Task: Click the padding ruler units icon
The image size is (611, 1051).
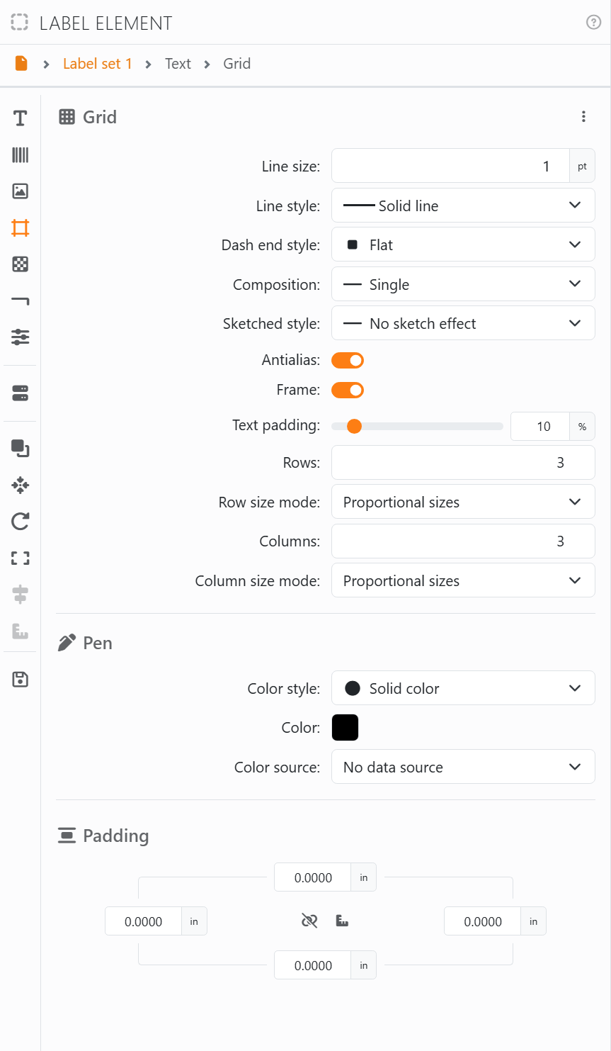Action: [x=342, y=921]
